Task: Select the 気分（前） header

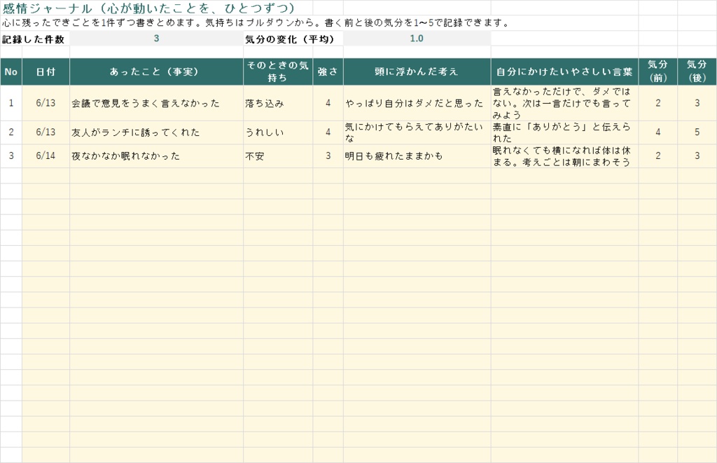Action: coord(658,72)
